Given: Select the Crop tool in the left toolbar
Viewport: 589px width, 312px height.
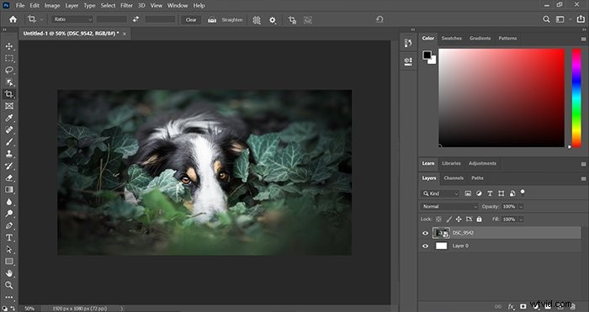Looking at the screenshot, I should tap(9, 94).
